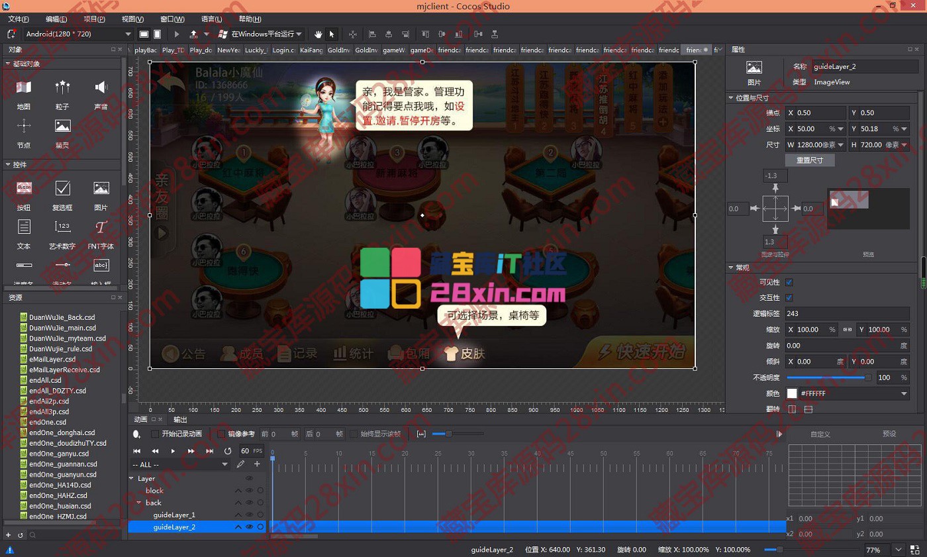Enable 开始记录动画 checkbox
Screen dimensions: 927x557
(x=155, y=434)
